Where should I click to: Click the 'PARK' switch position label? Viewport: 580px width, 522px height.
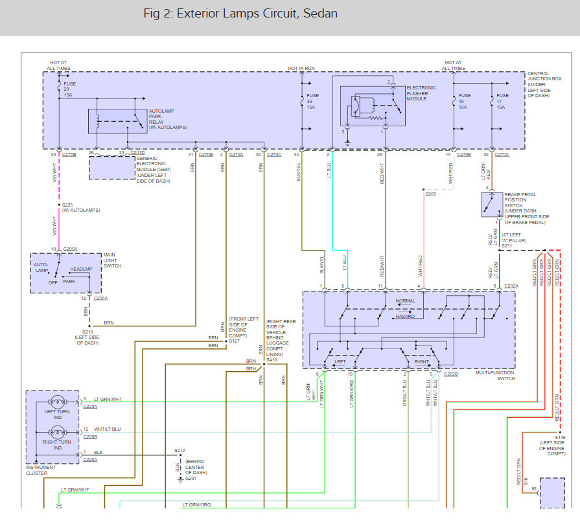pyautogui.click(x=69, y=281)
